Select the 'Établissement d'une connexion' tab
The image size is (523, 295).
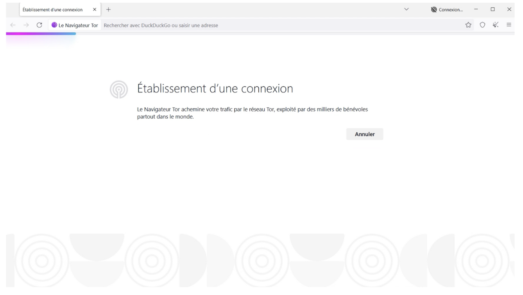click(x=60, y=9)
